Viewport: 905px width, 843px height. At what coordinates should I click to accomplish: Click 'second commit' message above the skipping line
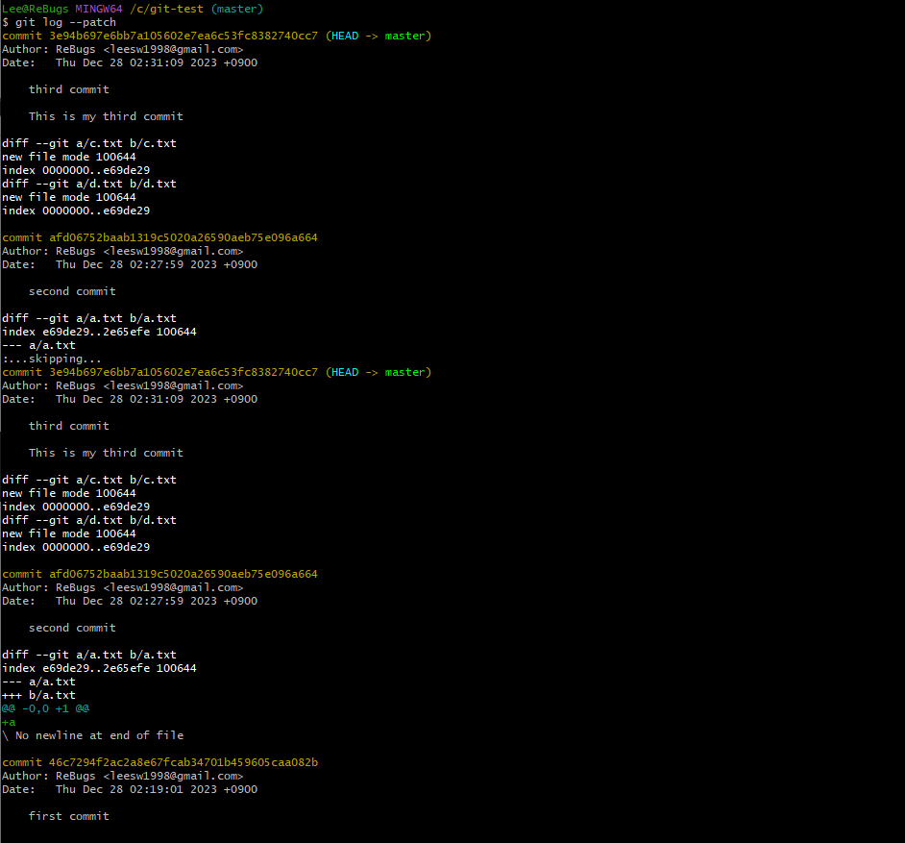coord(72,291)
